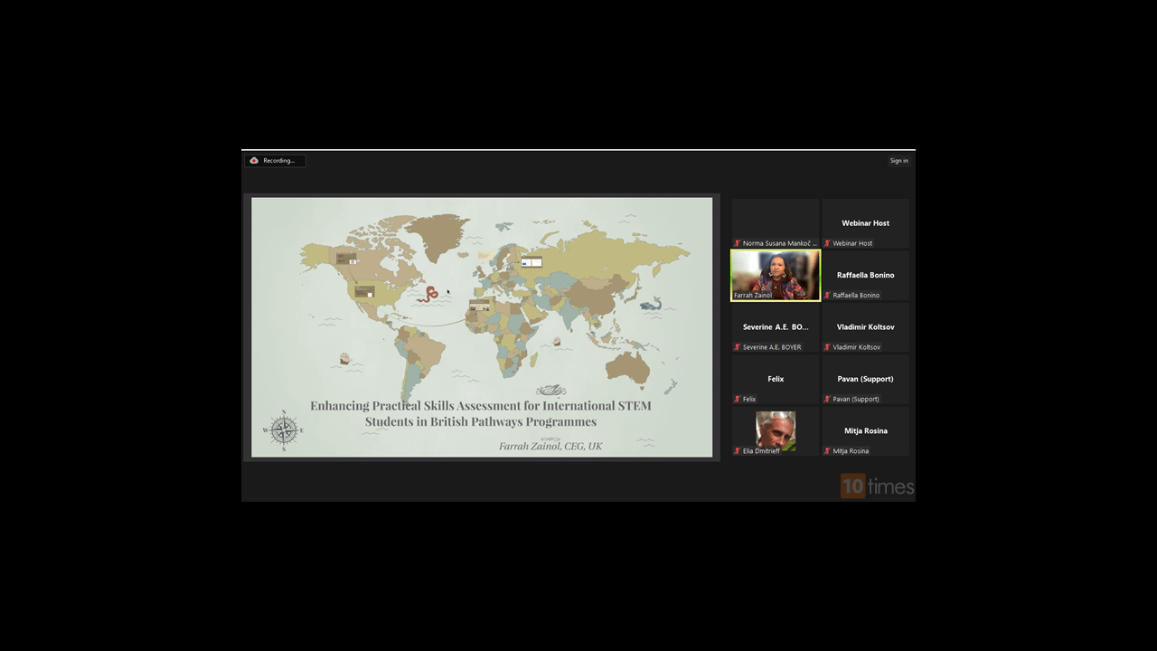Click muted mic icon beside Mitja Rosina
This screenshot has height=651, width=1157.
tap(827, 451)
